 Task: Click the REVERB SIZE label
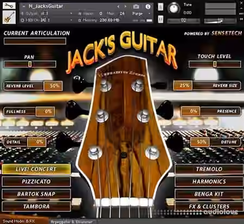coord(224,85)
